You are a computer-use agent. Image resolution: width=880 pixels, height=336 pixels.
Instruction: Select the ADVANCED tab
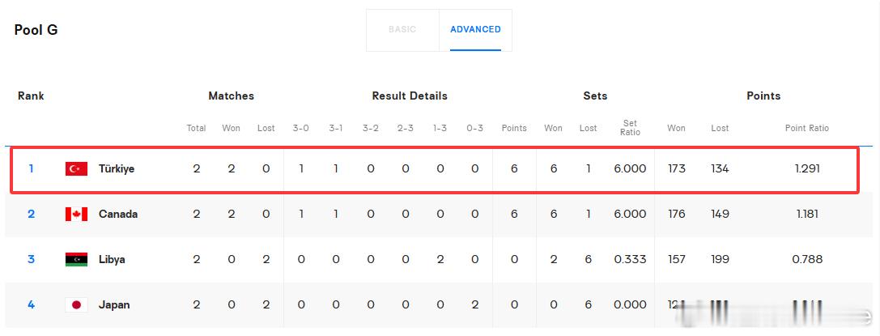pos(475,30)
